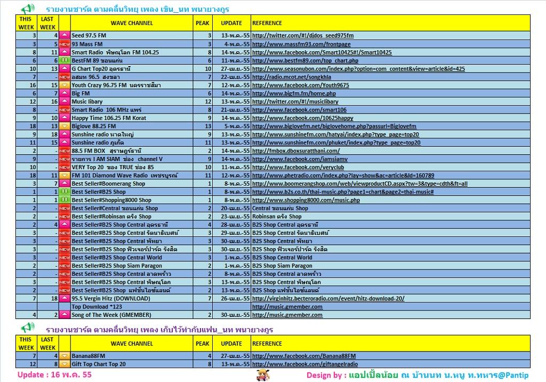Select the WAVE CHANNEL header in the first table
This screenshot has height=382, width=546.
[132, 23]
